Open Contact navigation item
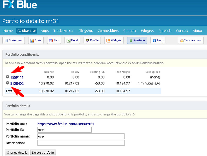The height and width of the screenshot is (156, 207). [182, 31]
